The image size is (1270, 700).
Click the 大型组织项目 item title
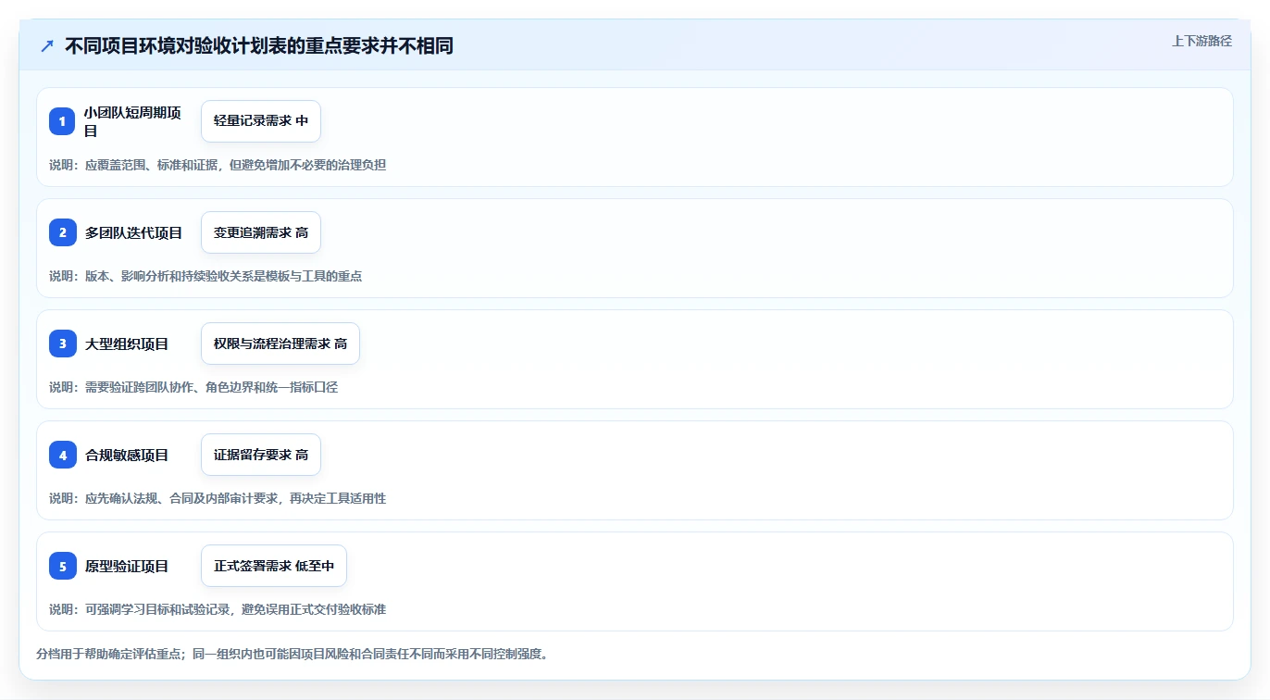(127, 344)
